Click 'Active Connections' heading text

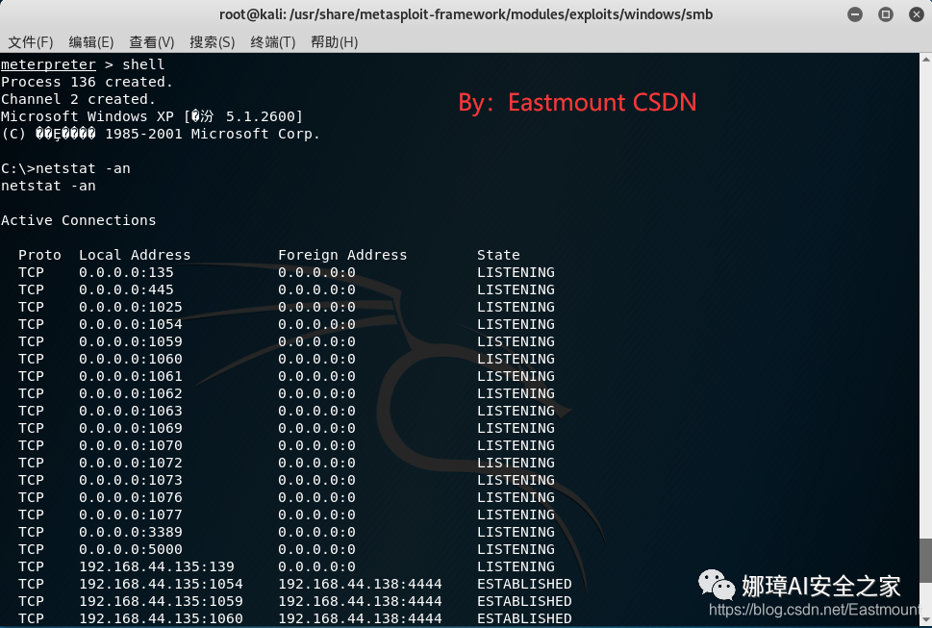coord(79,220)
